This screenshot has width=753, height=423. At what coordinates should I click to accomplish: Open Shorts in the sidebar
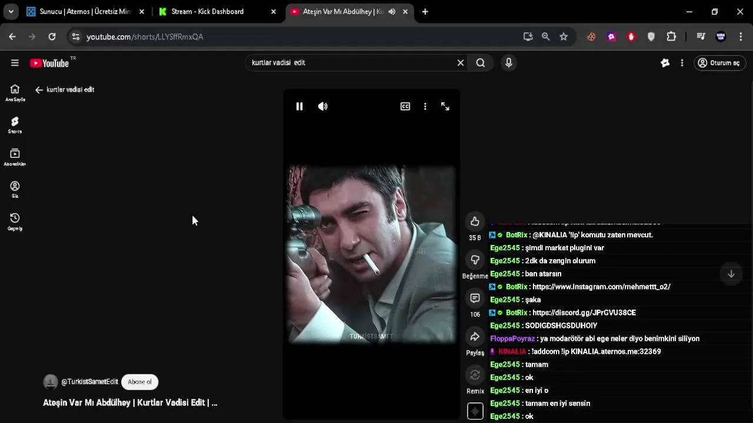(x=15, y=125)
